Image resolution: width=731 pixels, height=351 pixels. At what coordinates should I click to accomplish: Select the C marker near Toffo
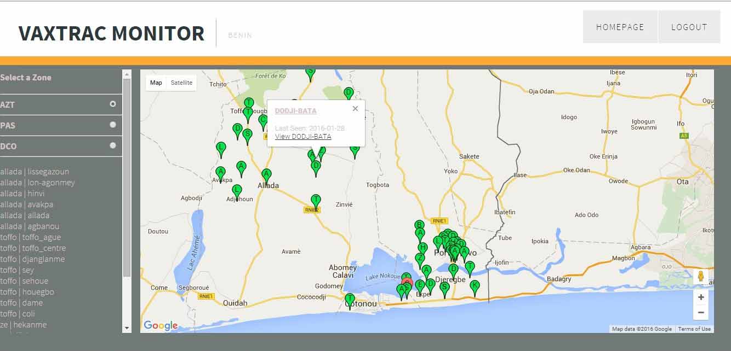[x=263, y=121]
